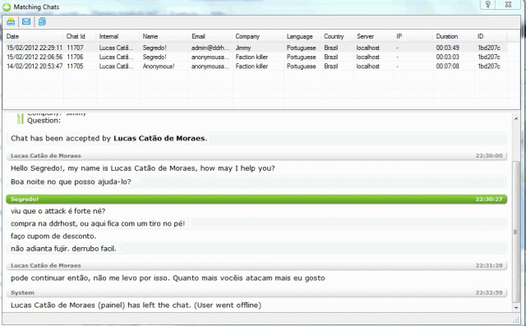Screen dimensions: 526x326
Task: Click Chat Id 11706 cell
Action: (x=75, y=57)
